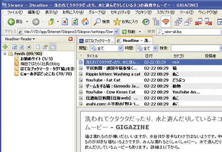Select the YouTube - Fat Cat row

pyautogui.click(x=150, y=80)
